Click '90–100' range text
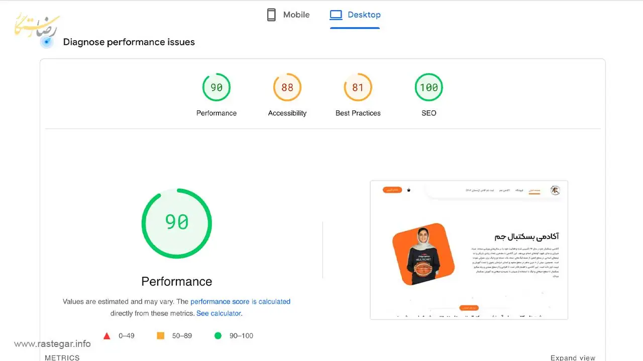Screen dimensions: 643x361 tap(242, 335)
